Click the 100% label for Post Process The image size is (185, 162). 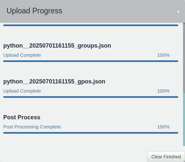(164, 127)
